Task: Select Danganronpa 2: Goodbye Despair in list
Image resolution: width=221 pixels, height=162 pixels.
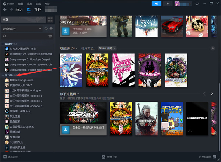Action: coord(27,60)
